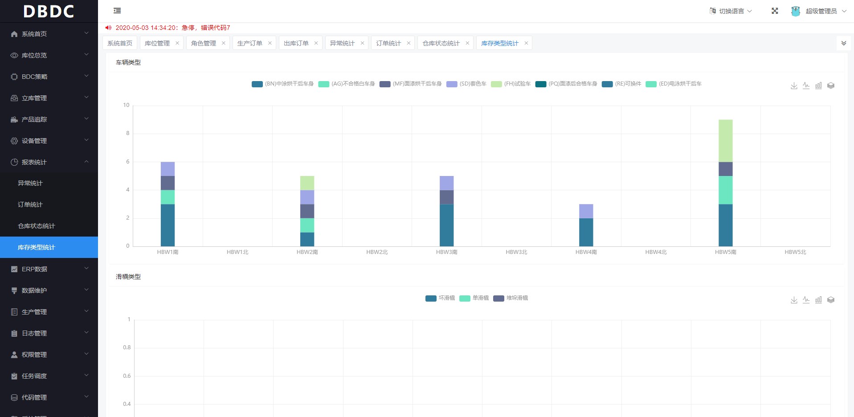Screen dimensions: 854x417
Task: Enter fullscreen mode from the top bar
Action: [775, 11]
